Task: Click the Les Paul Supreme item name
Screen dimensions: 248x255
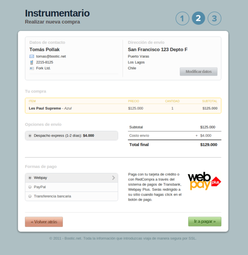Action: pyautogui.click(x=45, y=108)
